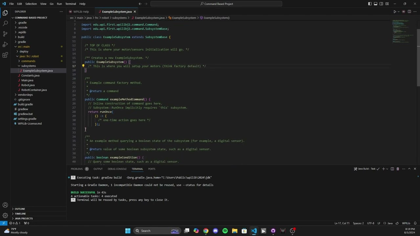The image size is (420, 236).
Task: Click the Run Java play button
Action: pos(395,11)
